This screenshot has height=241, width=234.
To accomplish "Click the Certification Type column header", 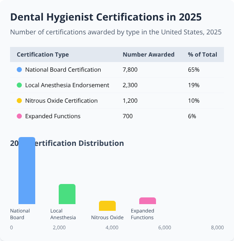I will (x=43, y=54).
